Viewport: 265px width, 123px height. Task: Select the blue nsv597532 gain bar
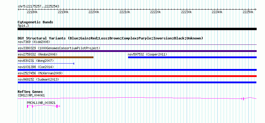(192, 57)
